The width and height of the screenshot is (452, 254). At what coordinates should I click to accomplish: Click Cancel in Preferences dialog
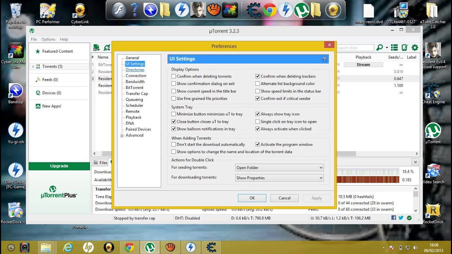[284, 198]
